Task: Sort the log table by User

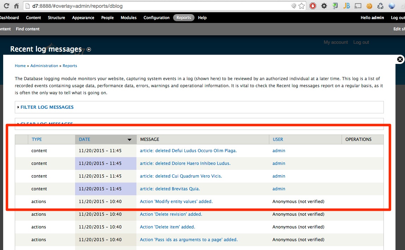Action: pyautogui.click(x=278, y=139)
